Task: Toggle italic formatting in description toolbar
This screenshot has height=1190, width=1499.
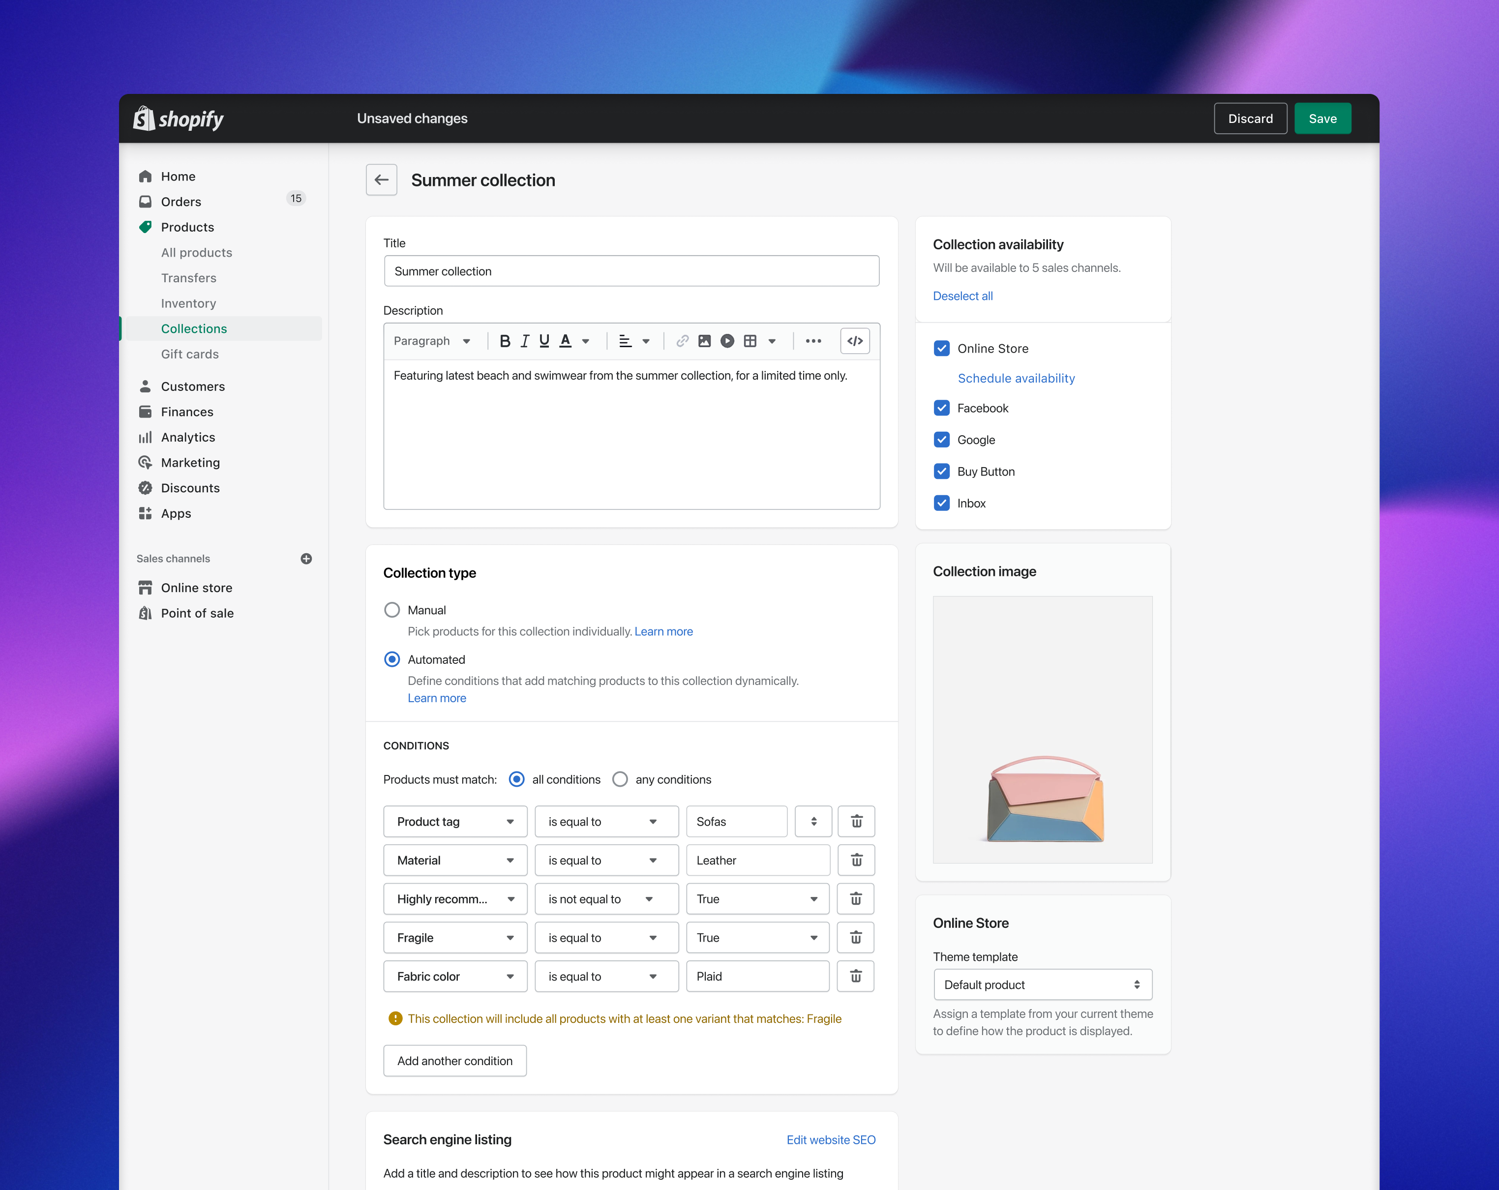Action: (x=525, y=341)
